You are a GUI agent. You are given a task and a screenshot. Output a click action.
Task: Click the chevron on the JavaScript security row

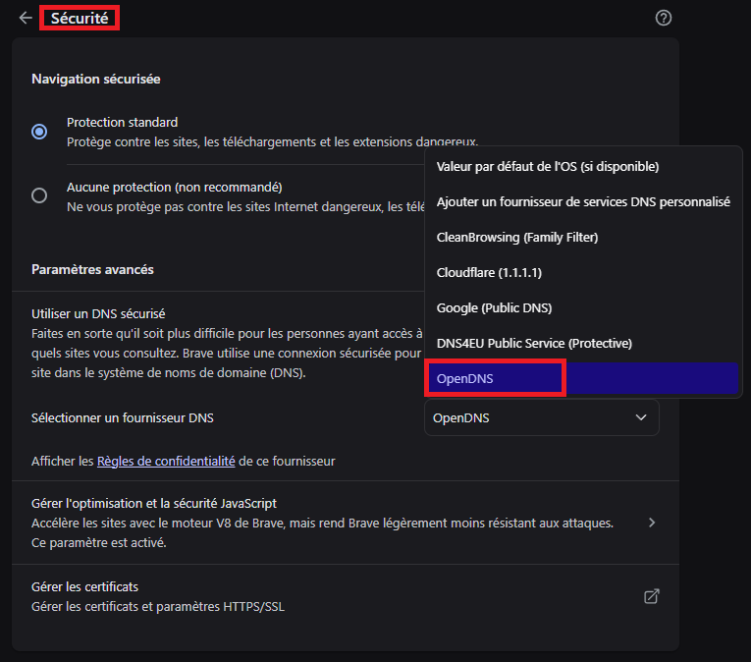(x=652, y=523)
